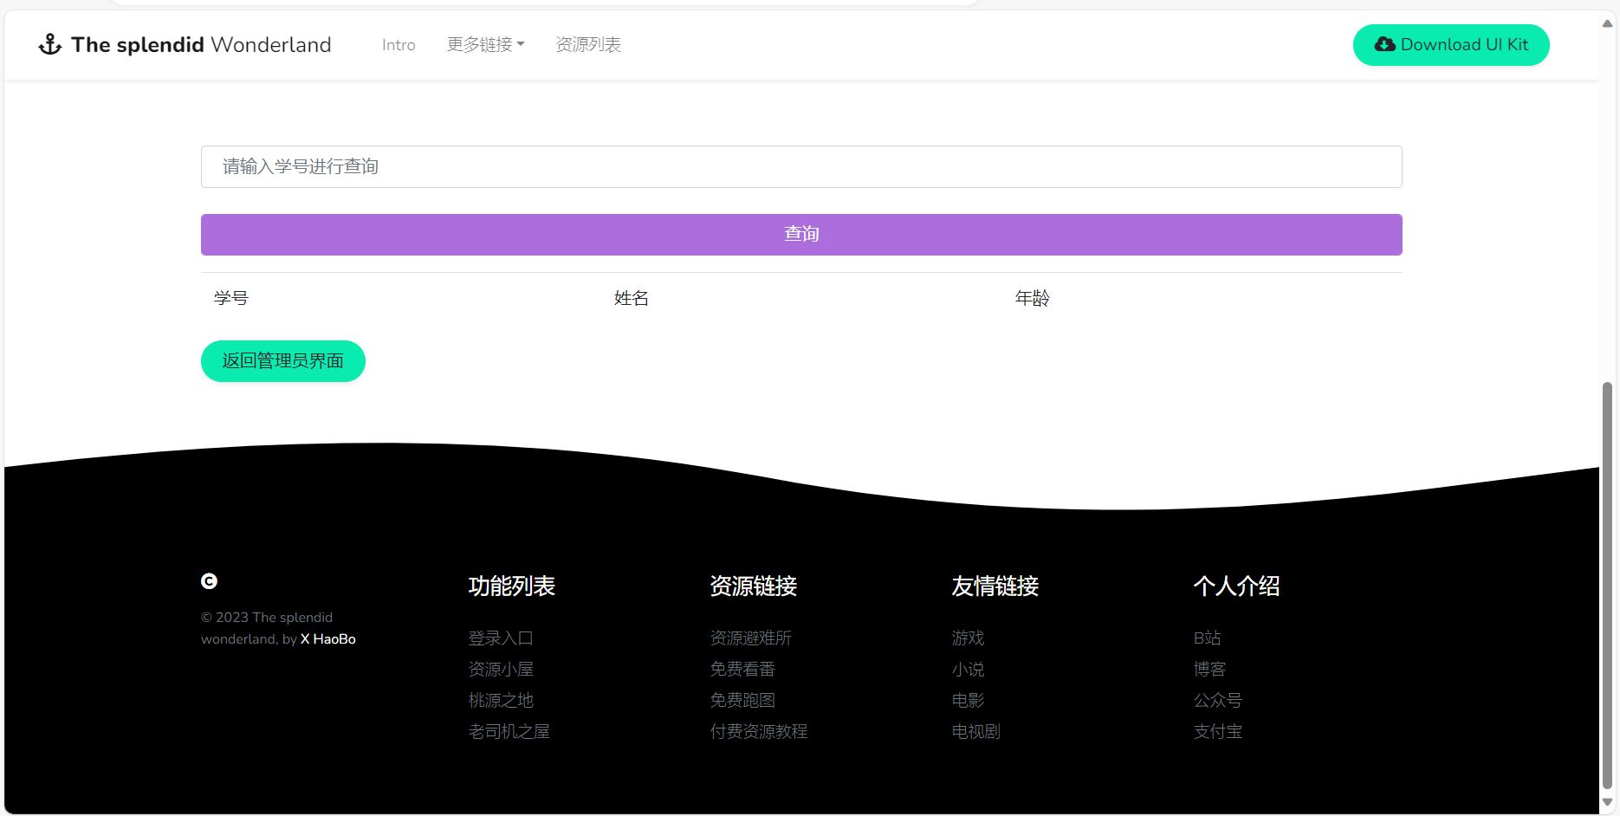The image size is (1620, 816).
Task: Click the purple 查询 button
Action: coord(801,235)
